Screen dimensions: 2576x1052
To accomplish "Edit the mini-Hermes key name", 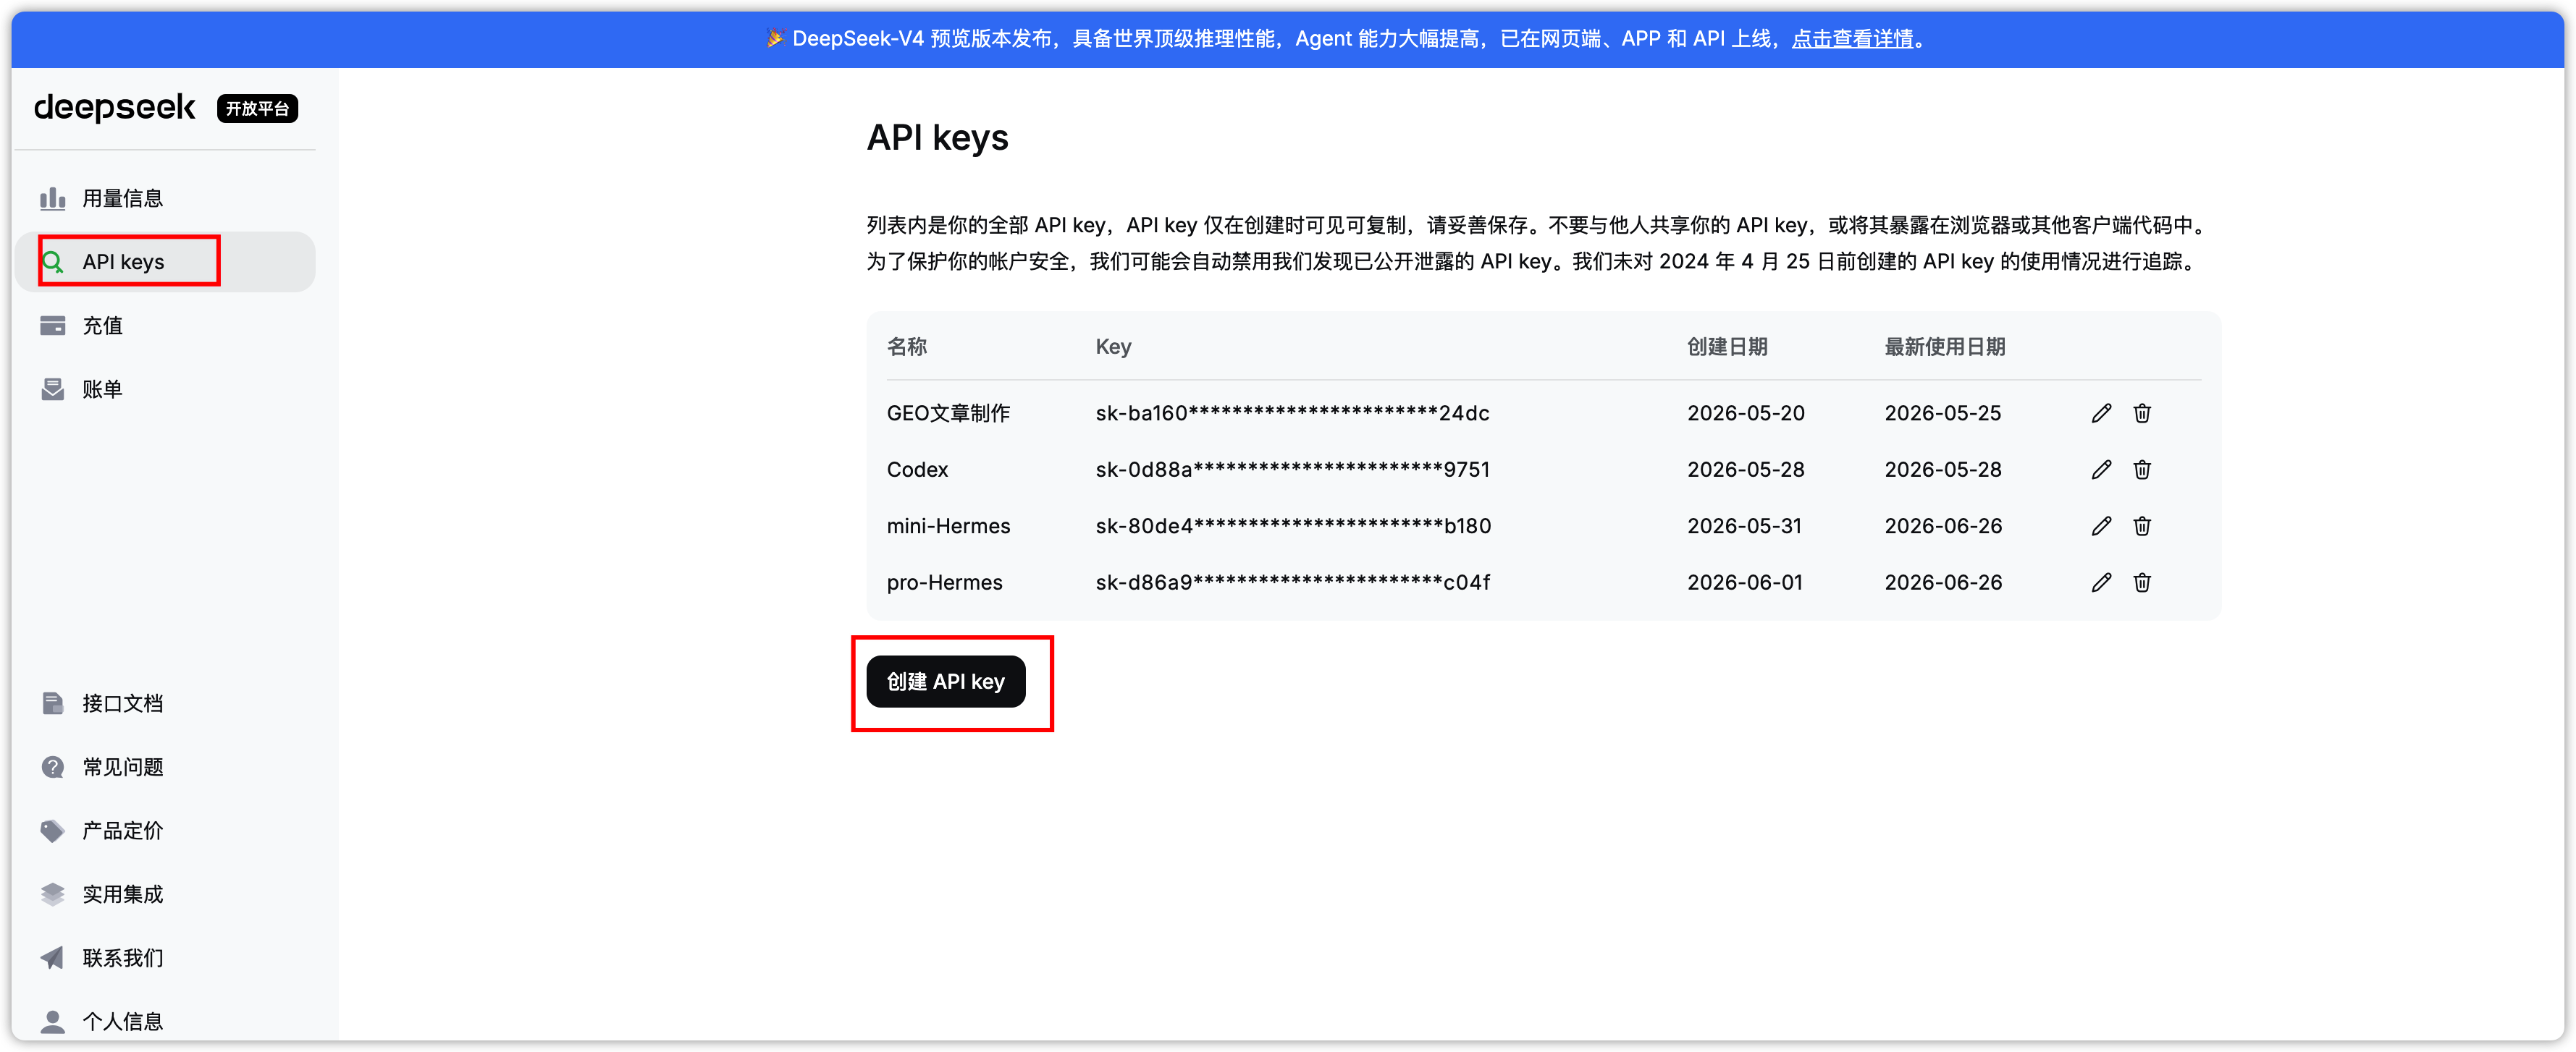I will [2101, 525].
